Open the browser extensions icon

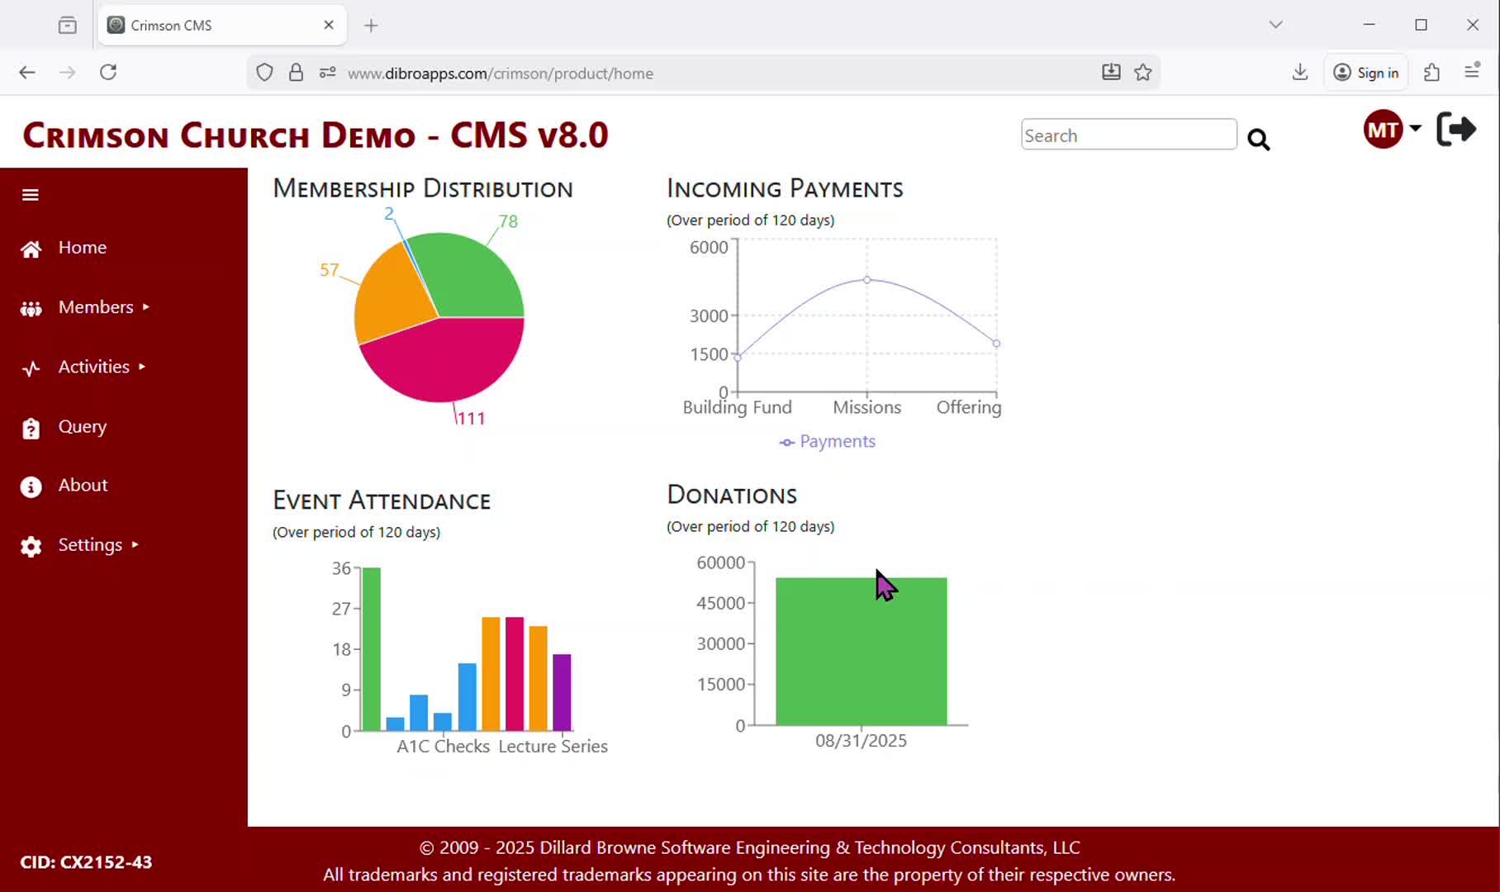pos(1431,73)
